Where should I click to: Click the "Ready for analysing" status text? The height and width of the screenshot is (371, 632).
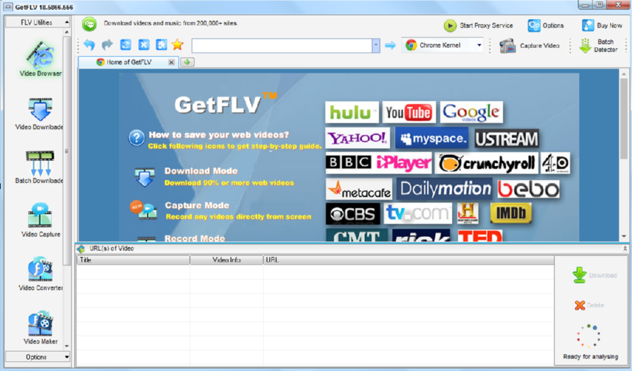590,356
